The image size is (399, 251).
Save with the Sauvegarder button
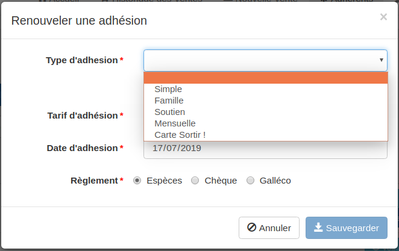point(346,228)
